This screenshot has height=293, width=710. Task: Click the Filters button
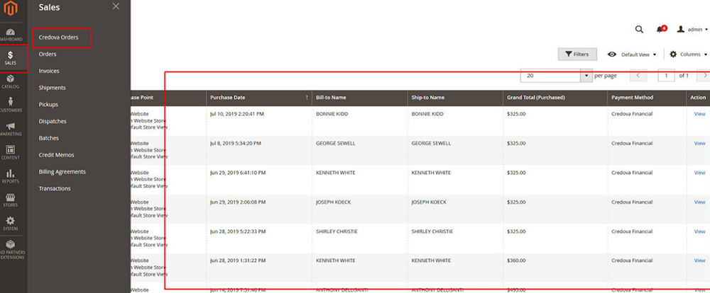point(577,54)
